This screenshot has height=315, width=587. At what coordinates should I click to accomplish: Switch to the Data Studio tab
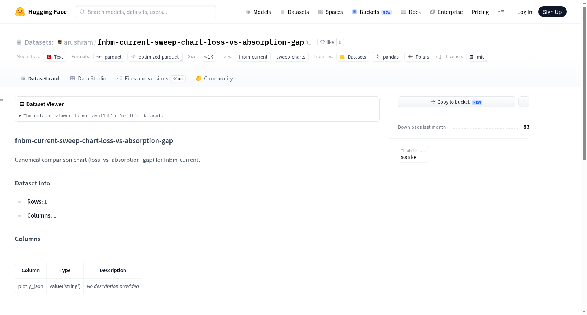point(88,79)
